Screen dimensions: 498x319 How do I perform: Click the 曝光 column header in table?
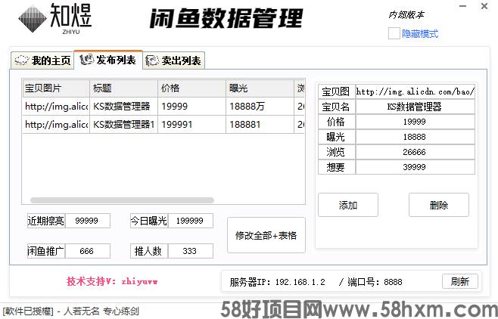[x=260, y=88]
